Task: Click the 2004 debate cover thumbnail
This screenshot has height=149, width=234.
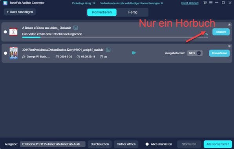Action: (x=14, y=53)
